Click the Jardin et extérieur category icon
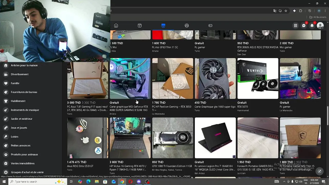 click(x=6, y=119)
